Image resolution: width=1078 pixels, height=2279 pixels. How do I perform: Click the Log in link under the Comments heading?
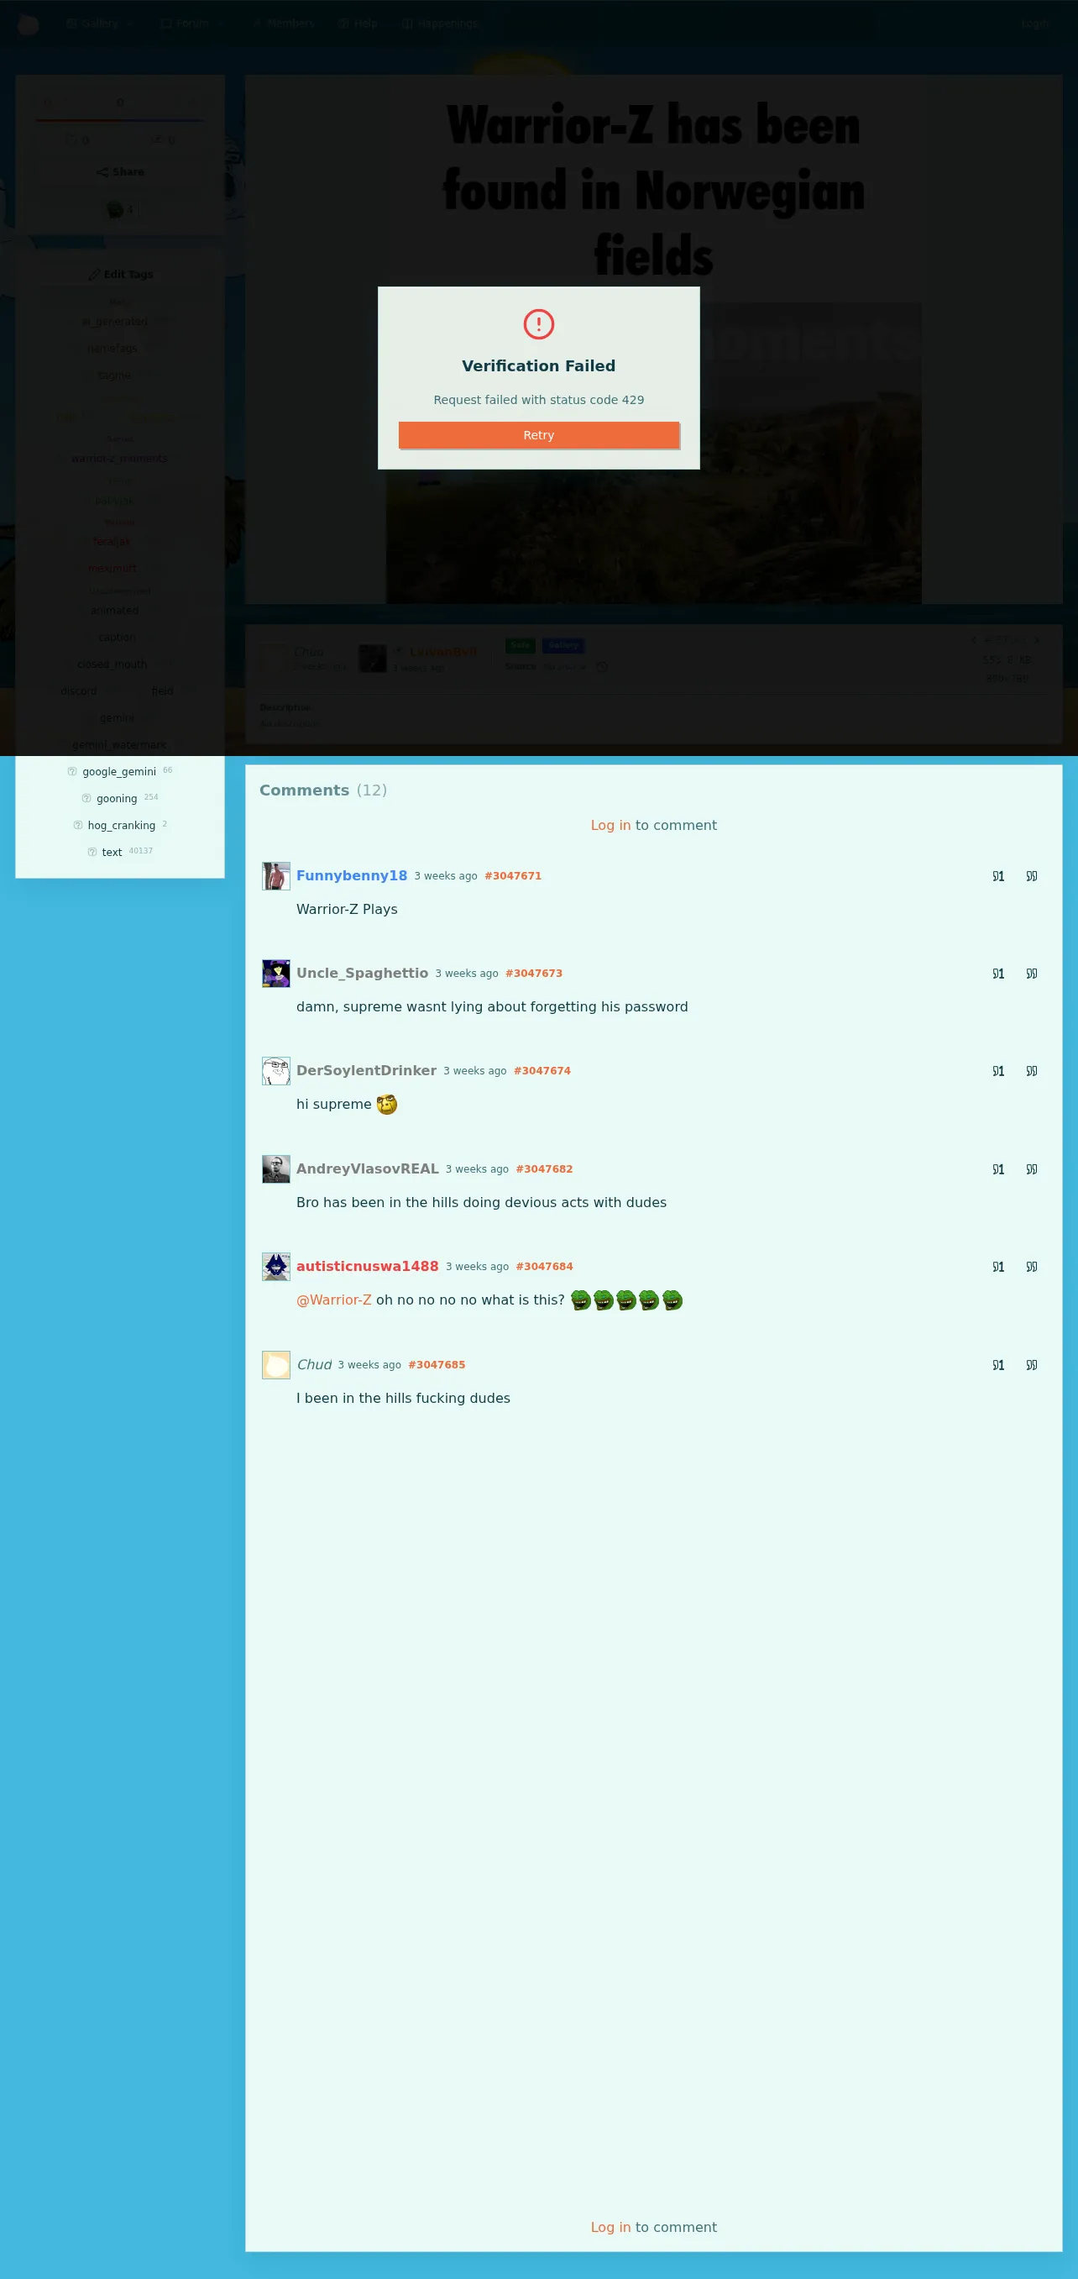[x=610, y=825]
